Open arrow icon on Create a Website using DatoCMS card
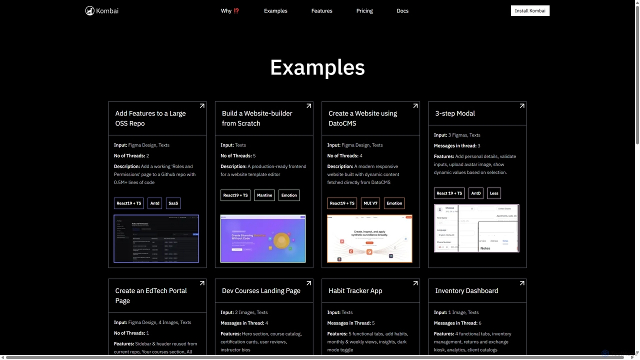Image resolution: width=640 pixels, height=360 pixels. 415,106
